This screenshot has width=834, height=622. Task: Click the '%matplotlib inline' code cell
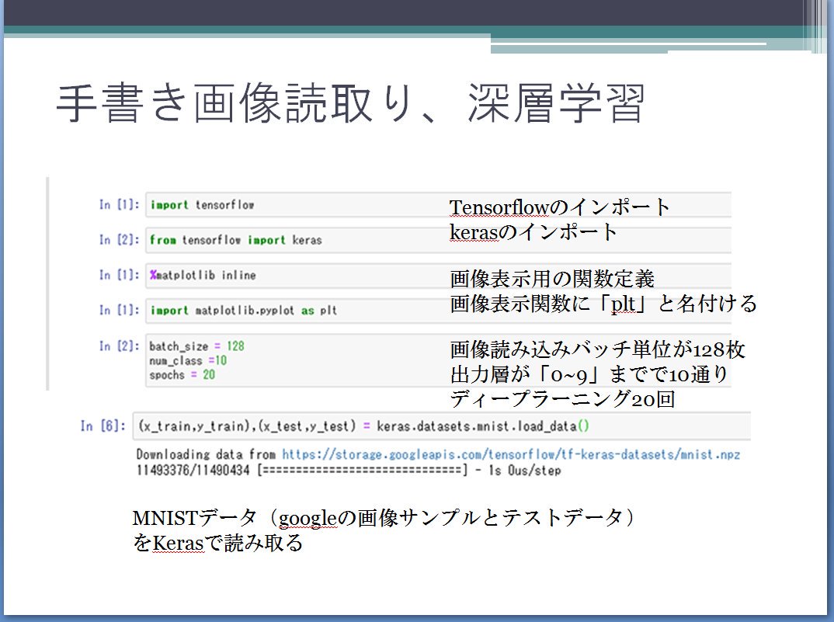(x=438, y=275)
